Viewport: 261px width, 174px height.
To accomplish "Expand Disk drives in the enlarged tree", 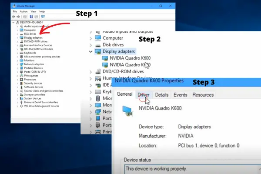I will pyautogui.click(x=90, y=45).
